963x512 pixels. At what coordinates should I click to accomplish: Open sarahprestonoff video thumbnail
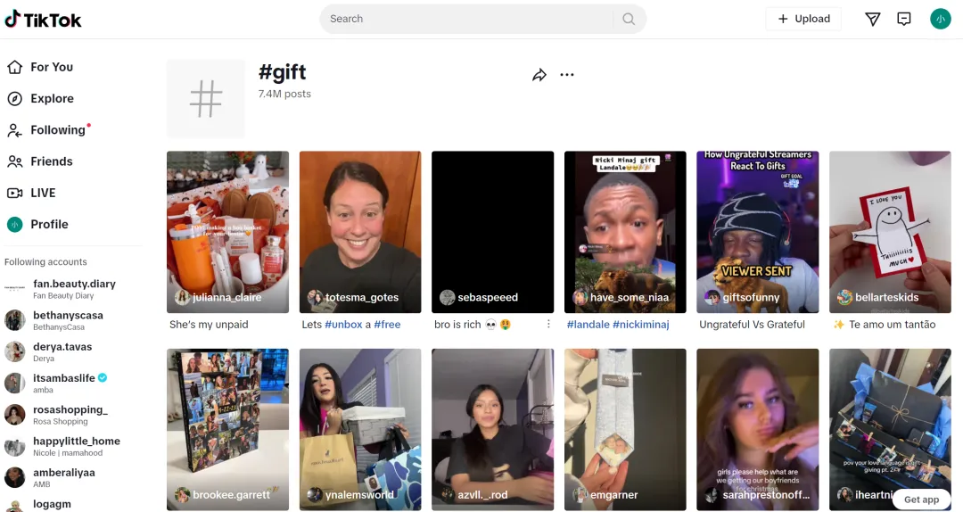tap(758, 430)
